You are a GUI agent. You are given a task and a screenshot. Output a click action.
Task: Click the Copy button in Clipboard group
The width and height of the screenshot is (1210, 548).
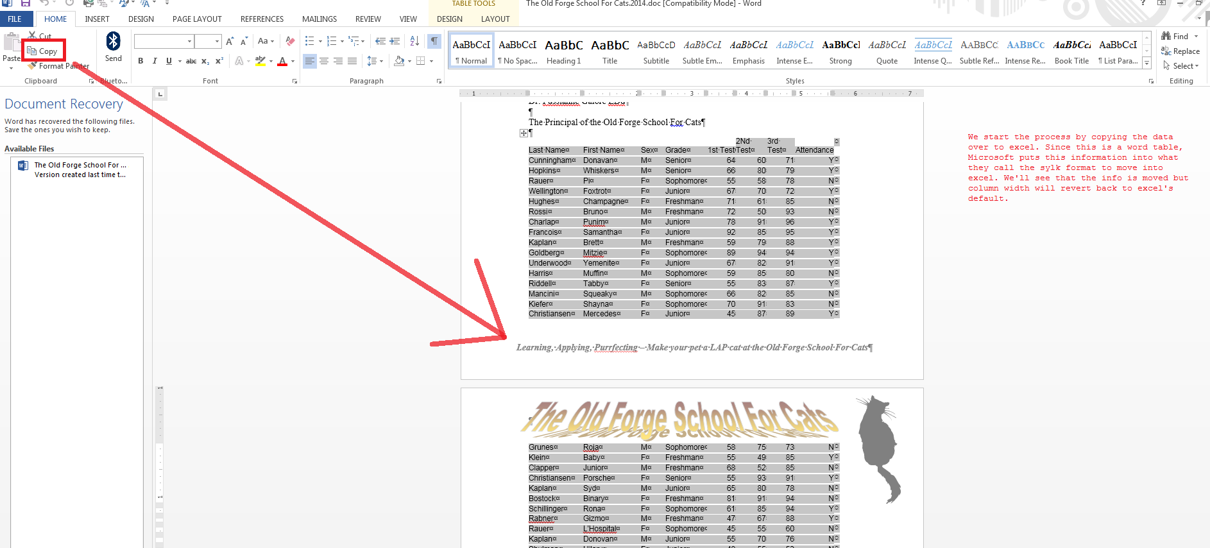pyautogui.click(x=42, y=51)
